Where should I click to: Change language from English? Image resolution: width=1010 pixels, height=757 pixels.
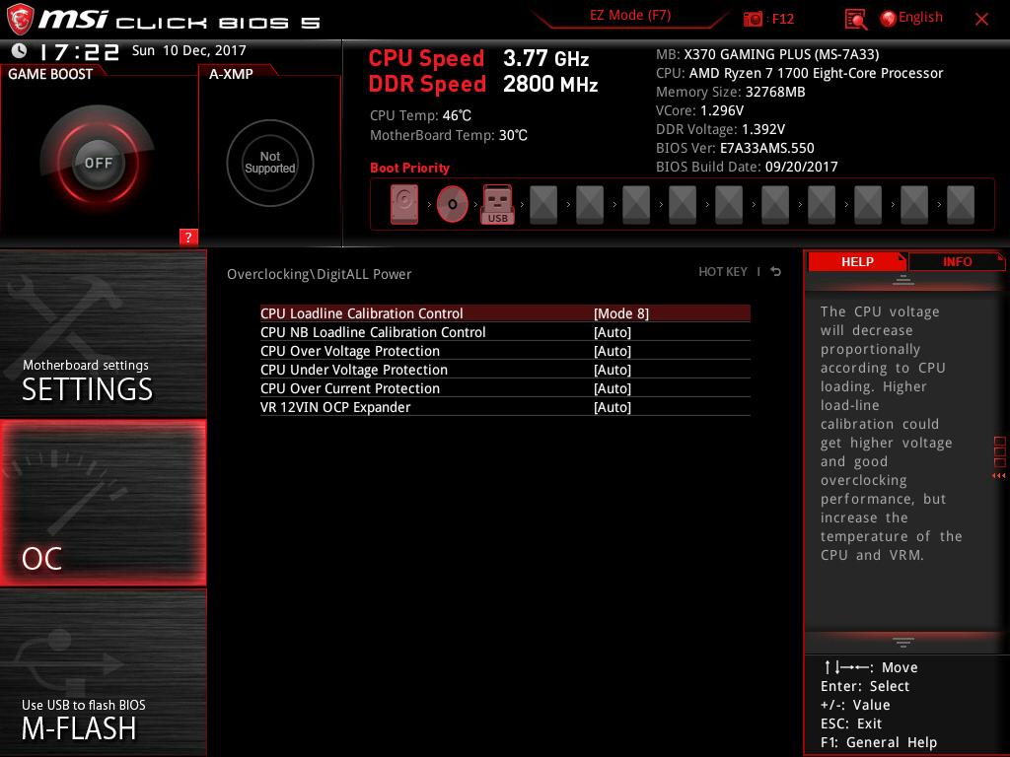tap(911, 18)
